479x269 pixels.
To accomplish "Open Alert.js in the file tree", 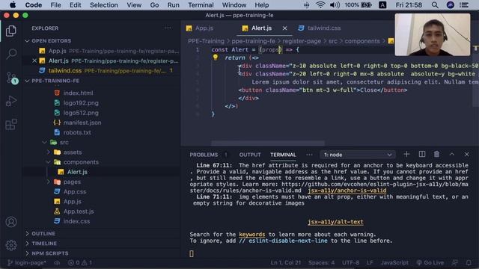I will coord(77,172).
